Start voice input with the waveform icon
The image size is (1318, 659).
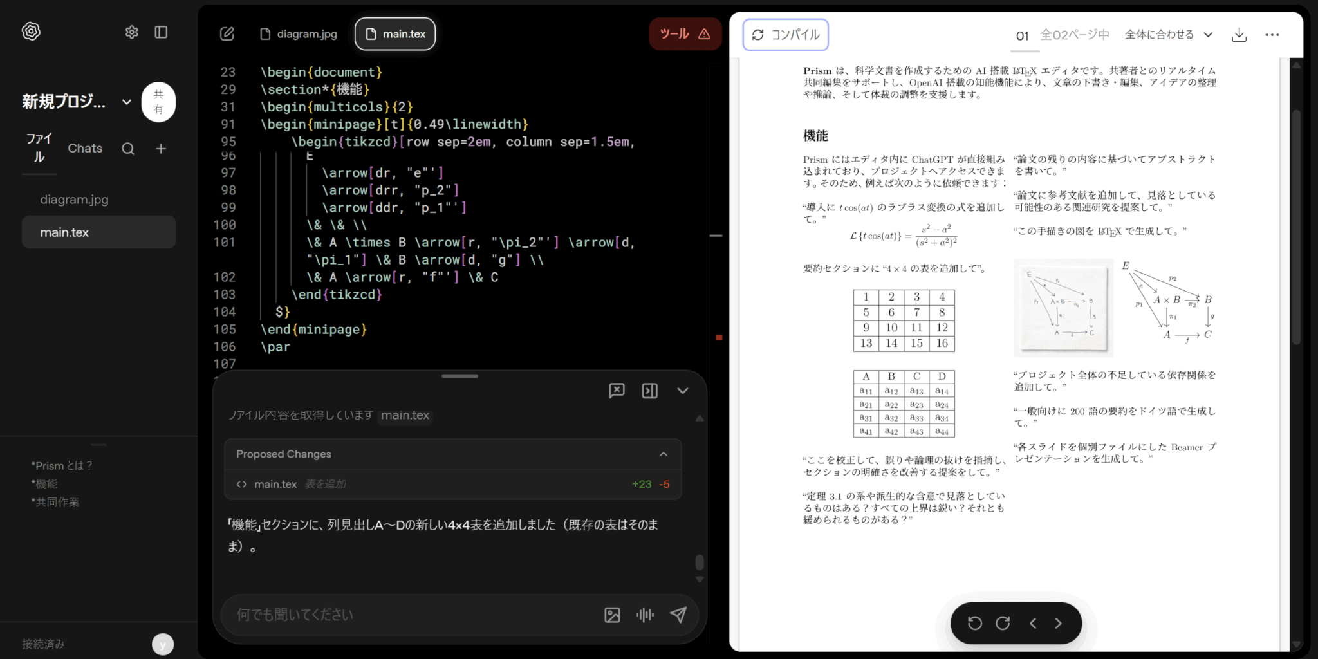coord(645,615)
